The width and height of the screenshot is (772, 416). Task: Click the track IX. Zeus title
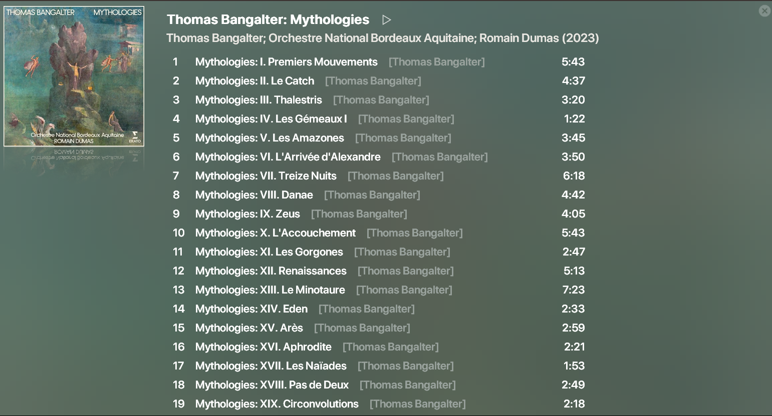point(247,214)
